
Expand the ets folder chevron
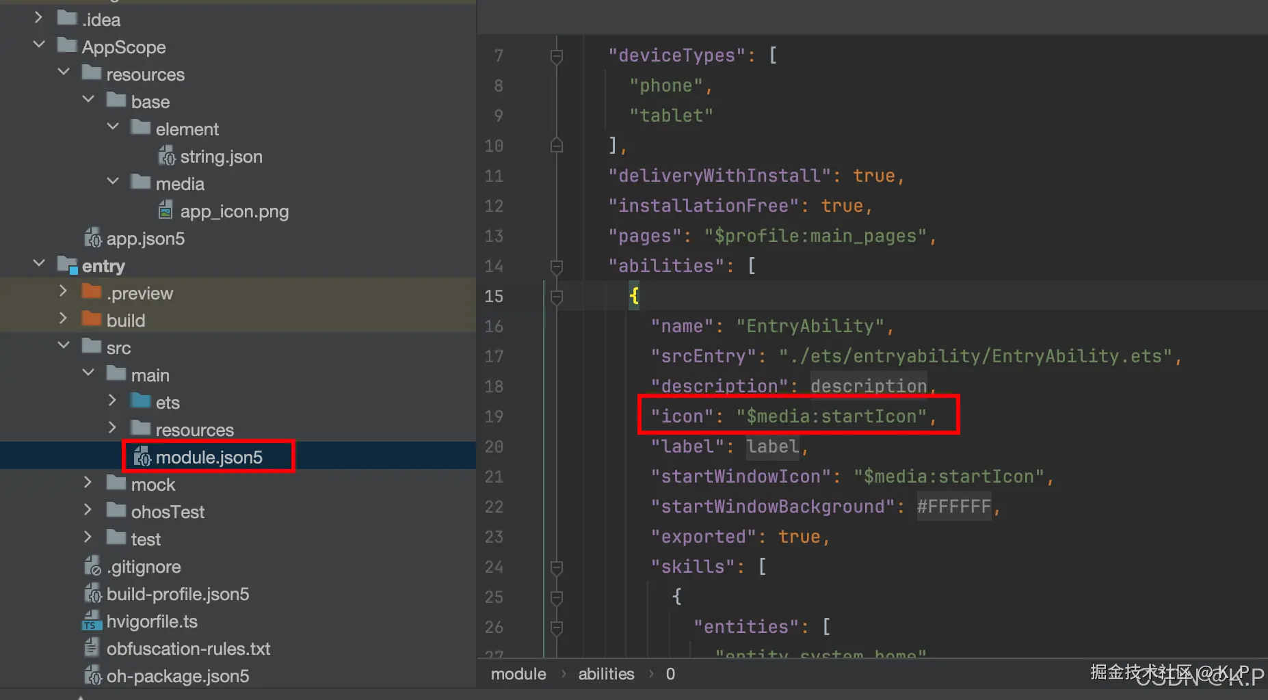113,401
